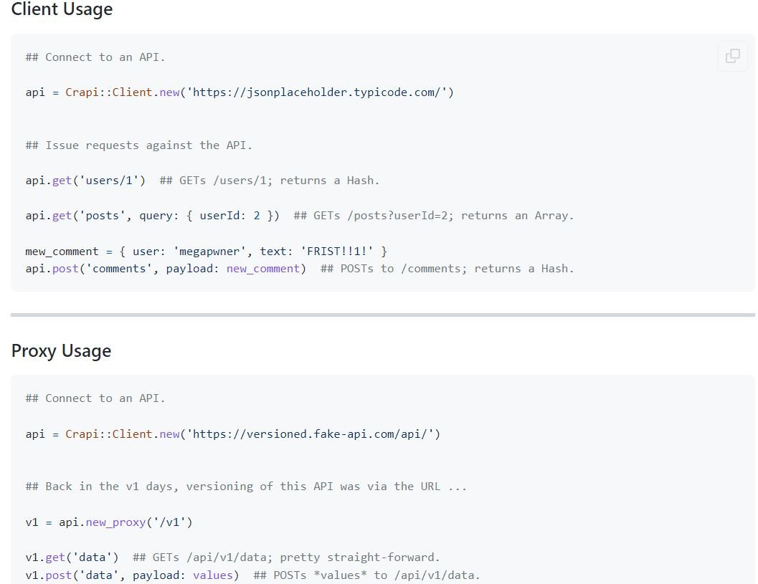Click the versioned.fake-api.com URL string
This screenshot has width=758, height=584.
313,434
